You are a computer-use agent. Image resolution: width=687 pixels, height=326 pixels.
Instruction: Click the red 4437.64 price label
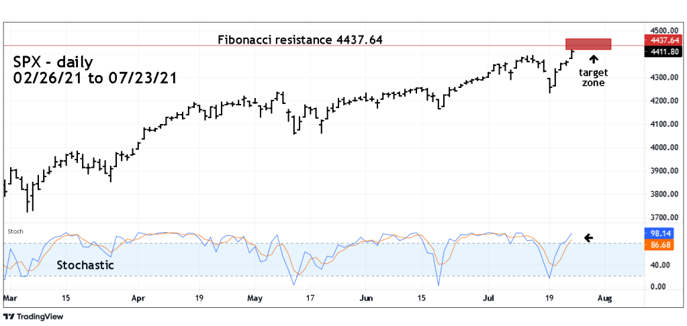662,40
